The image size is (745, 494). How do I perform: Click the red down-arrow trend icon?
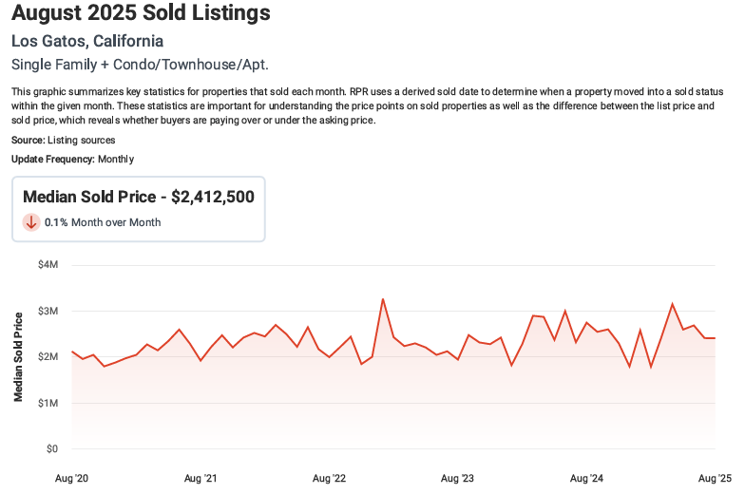31,222
